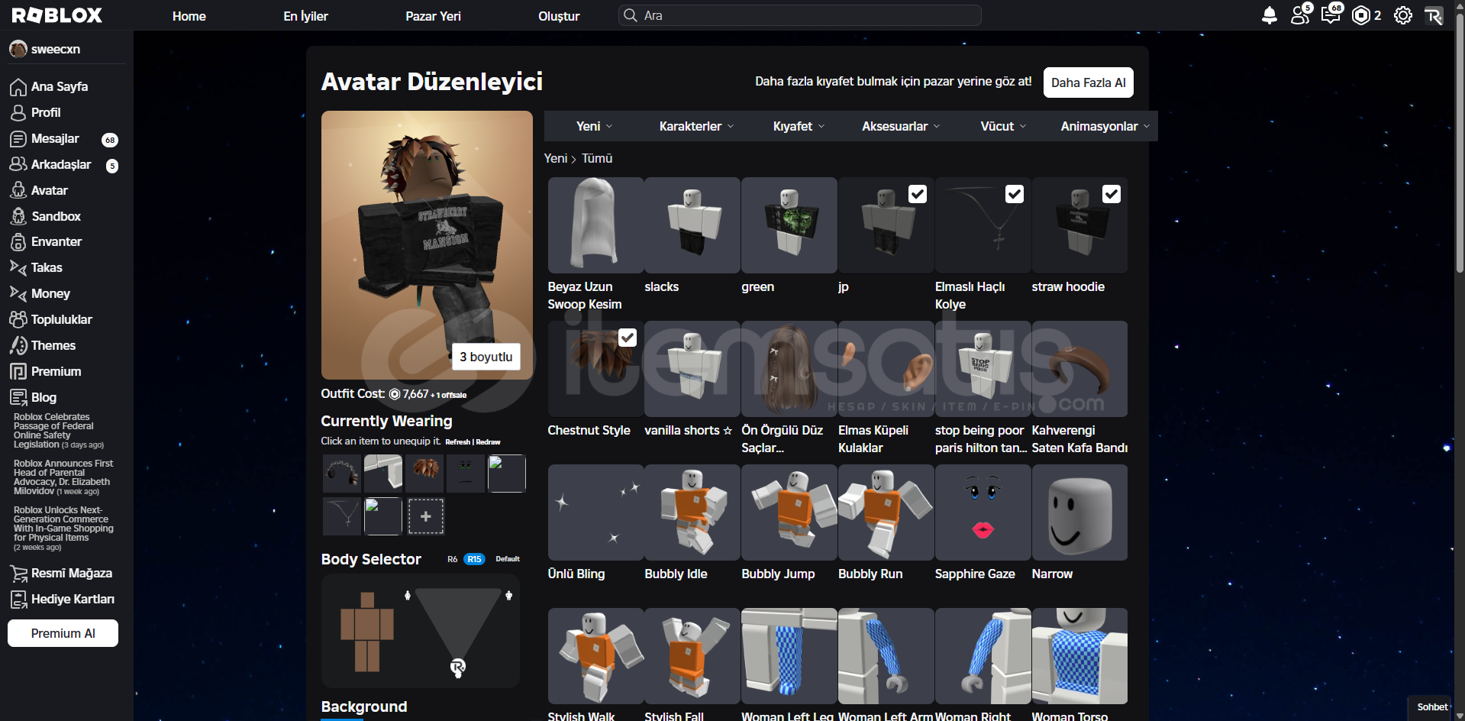Click the magnifier search icon
The height and width of the screenshot is (721, 1465).
tap(630, 15)
